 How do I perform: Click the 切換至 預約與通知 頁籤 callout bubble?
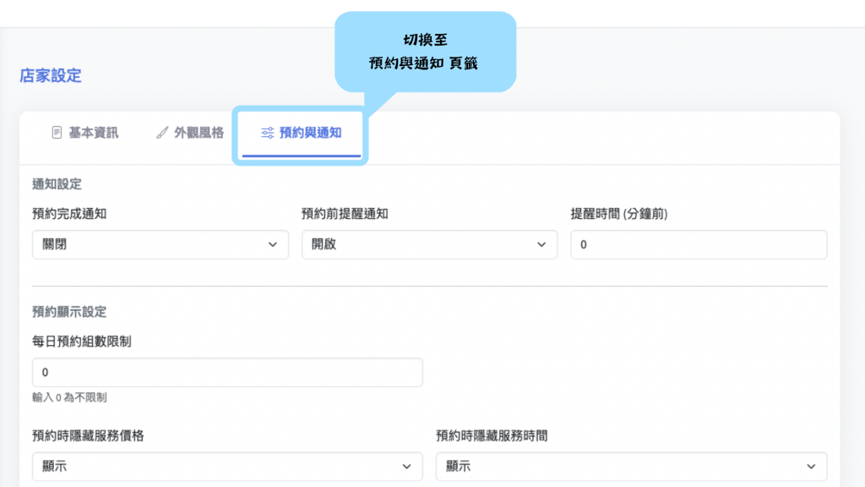[x=424, y=52]
